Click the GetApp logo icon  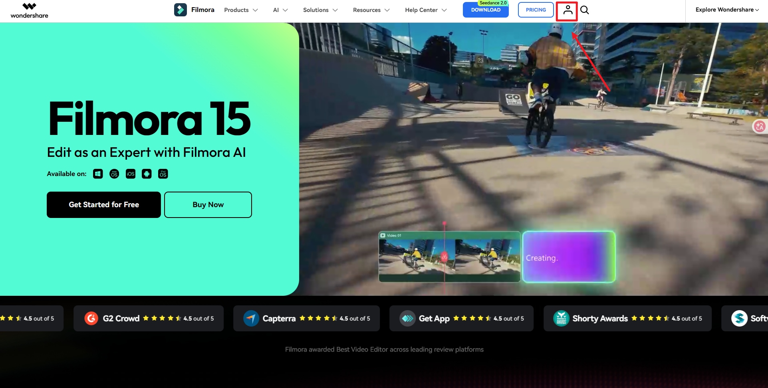407,318
